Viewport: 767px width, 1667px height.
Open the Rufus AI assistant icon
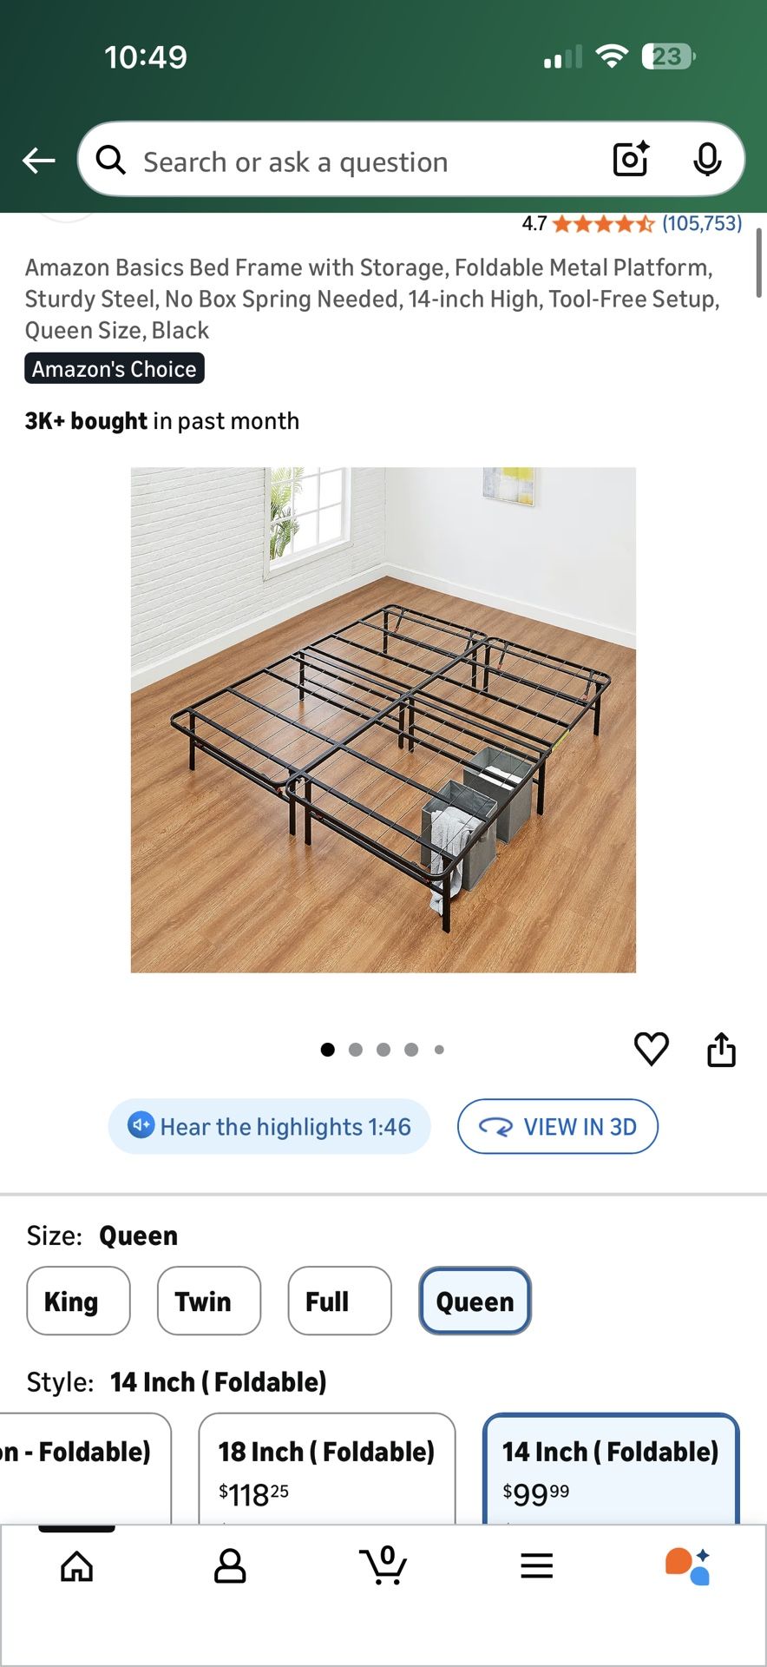point(688,1566)
